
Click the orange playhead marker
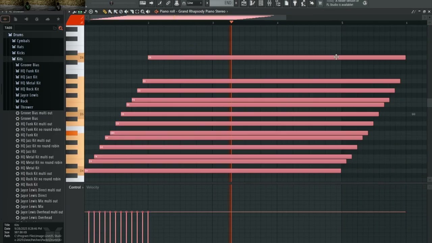point(231,22)
